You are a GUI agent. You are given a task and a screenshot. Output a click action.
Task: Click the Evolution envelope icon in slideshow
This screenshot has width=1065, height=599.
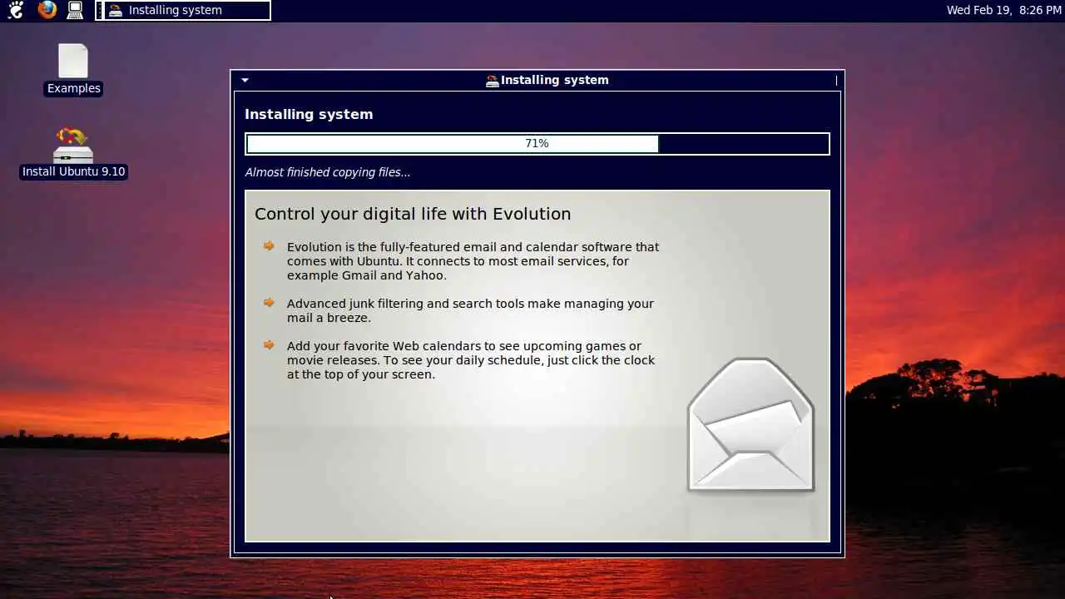coord(750,425)
